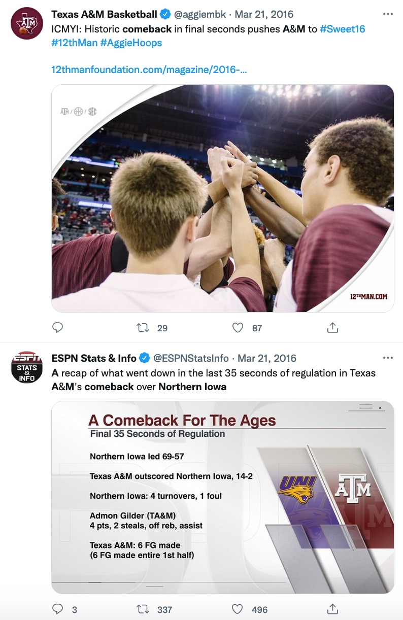403x620 pixels.
Task: Reply to the ESPN Stats & Info tweet
Action: pos(58,609)
